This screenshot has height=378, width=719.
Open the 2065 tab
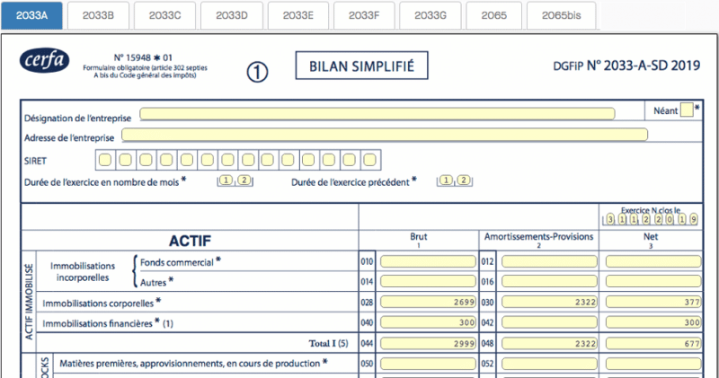tap(493, 15)
